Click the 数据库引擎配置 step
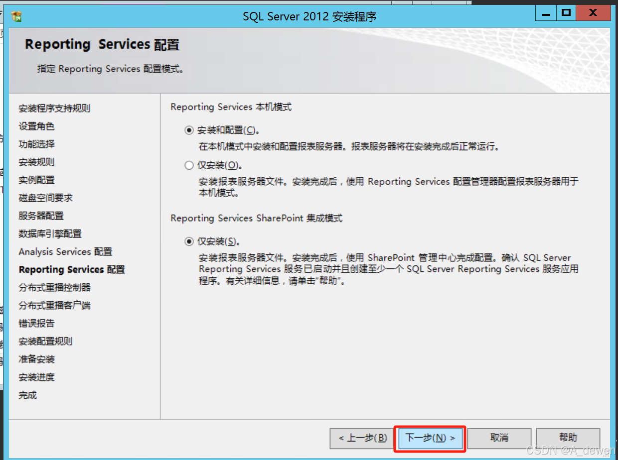This screenshot has width=618, height=460. click(50, 234)
